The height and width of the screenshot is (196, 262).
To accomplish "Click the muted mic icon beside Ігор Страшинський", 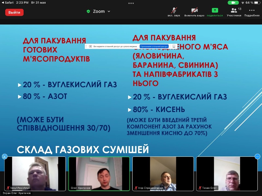I will click(x=136, y=188).
